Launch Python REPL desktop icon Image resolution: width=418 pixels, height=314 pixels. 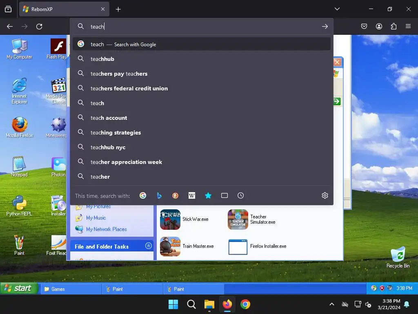point(19,206)
